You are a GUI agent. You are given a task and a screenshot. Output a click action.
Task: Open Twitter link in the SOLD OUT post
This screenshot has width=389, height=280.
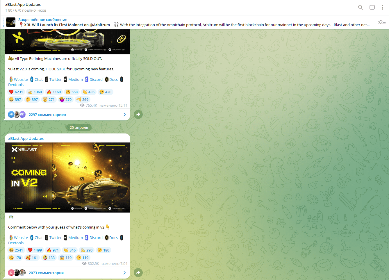56,79
